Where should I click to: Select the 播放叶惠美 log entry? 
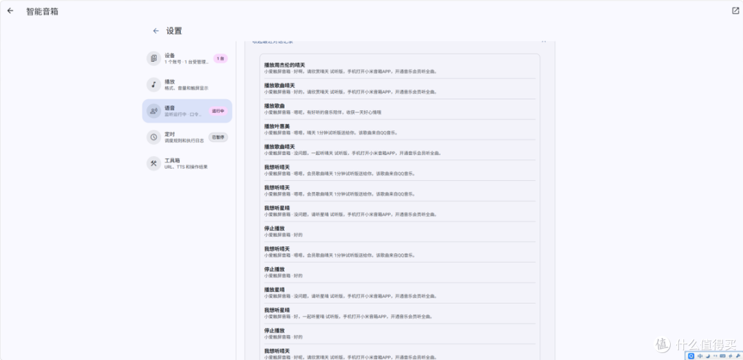400,129
